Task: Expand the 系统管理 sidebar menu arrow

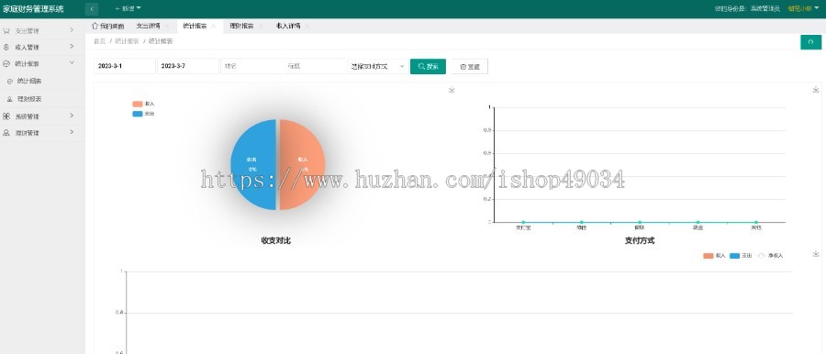Action: (72, 116)
